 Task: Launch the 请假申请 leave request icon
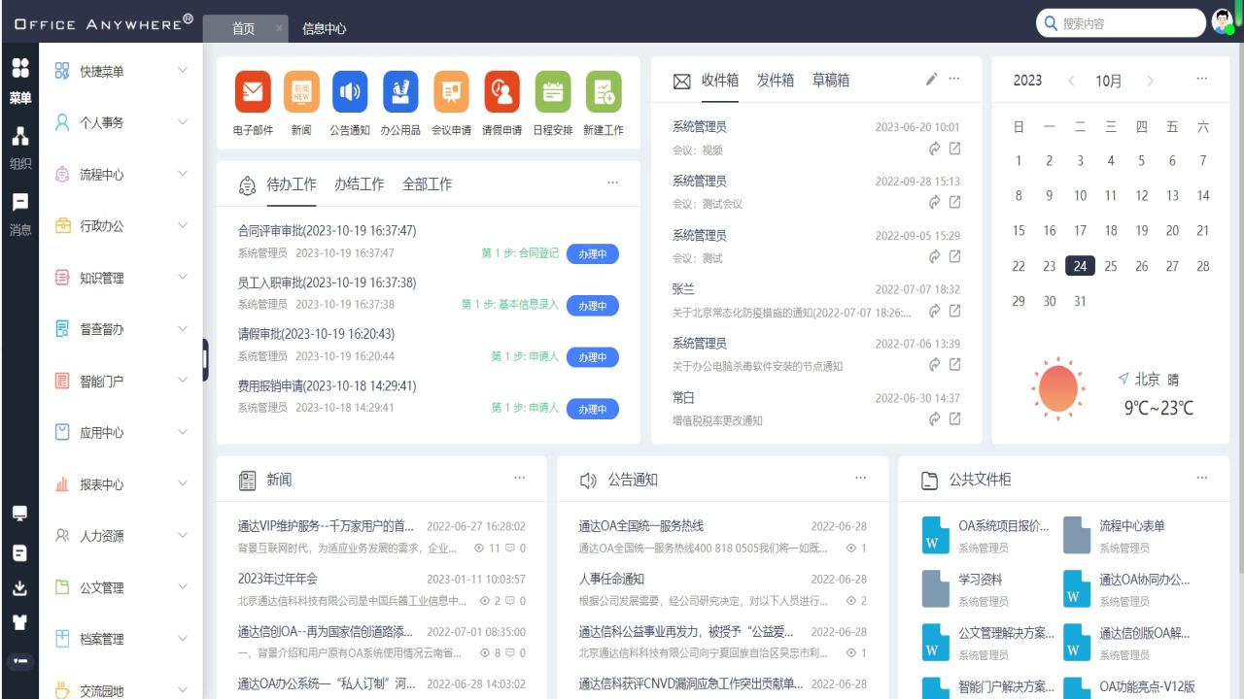pos(501,92)
